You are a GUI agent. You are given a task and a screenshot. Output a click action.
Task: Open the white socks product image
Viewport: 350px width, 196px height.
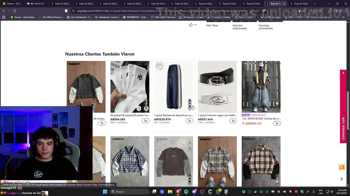(x=130, y=87)
